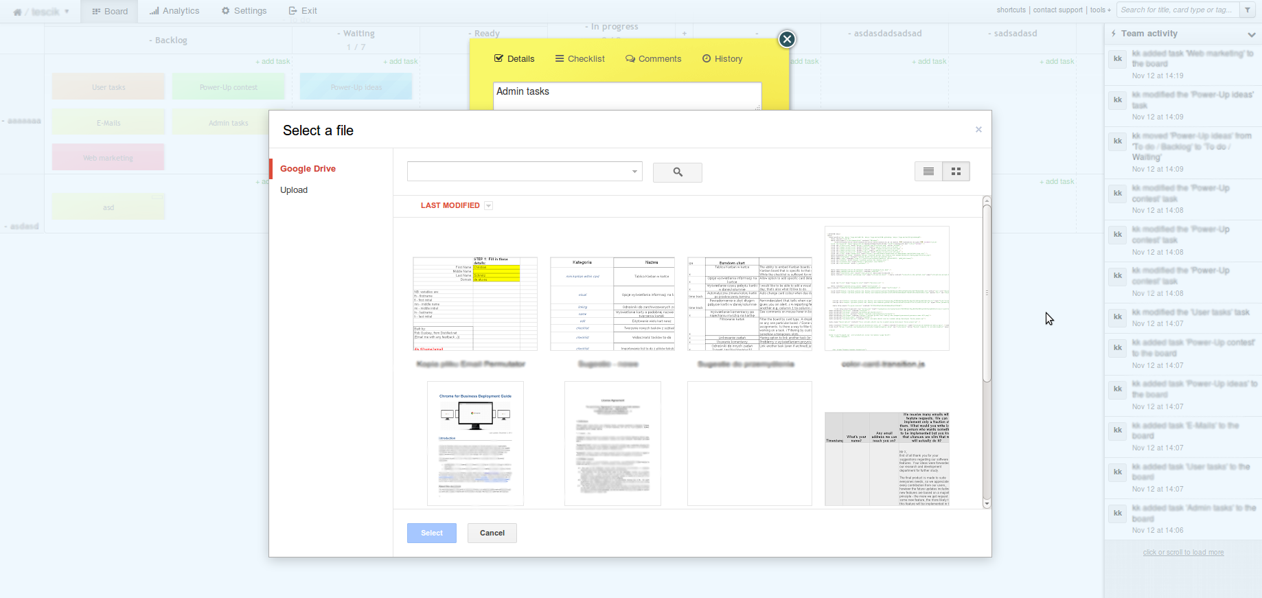Select the License Agreement document thumbnail
The image size is (1262, 598).
pos(612,444)
